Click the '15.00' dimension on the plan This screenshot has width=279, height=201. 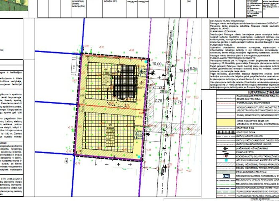pyautogui.click(x=184, y=71)
